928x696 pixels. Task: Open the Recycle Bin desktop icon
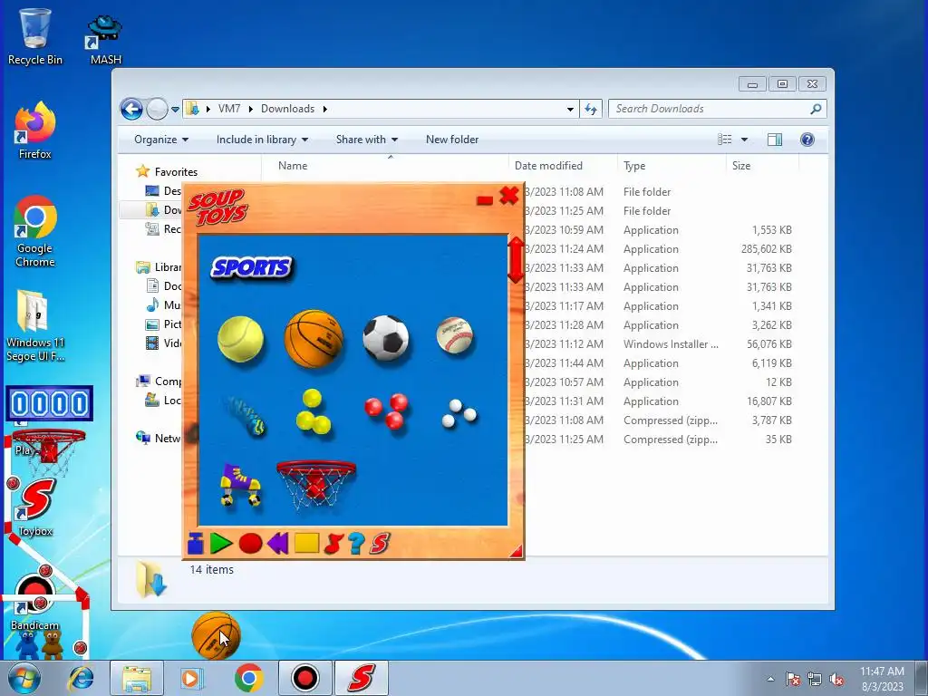[x=35, y=35]
